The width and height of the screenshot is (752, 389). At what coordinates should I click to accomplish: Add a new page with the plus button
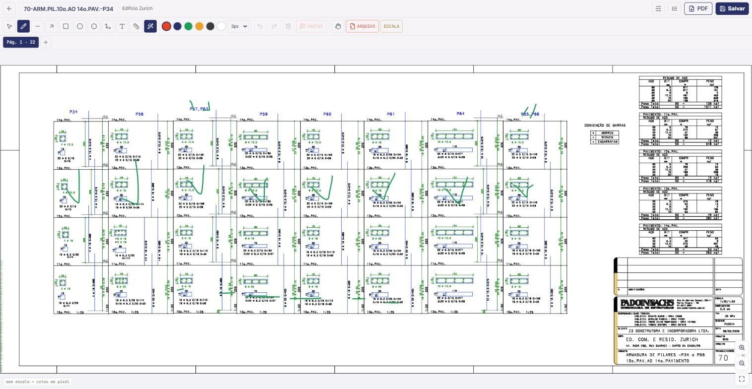(x=46, y=42)
